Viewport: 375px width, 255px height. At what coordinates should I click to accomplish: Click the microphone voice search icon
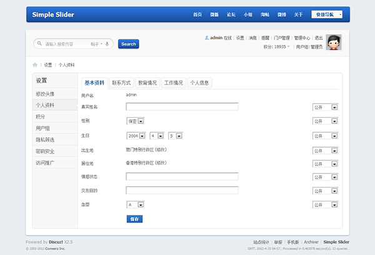coord(107,44)
